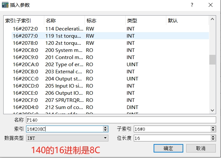Click the help question mark button
Screen dimensions: 221x158
(x=192, y=5)
